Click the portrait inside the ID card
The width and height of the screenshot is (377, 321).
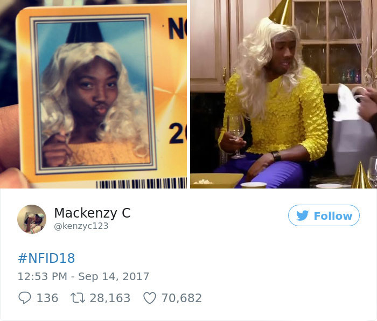coord(94,94)
